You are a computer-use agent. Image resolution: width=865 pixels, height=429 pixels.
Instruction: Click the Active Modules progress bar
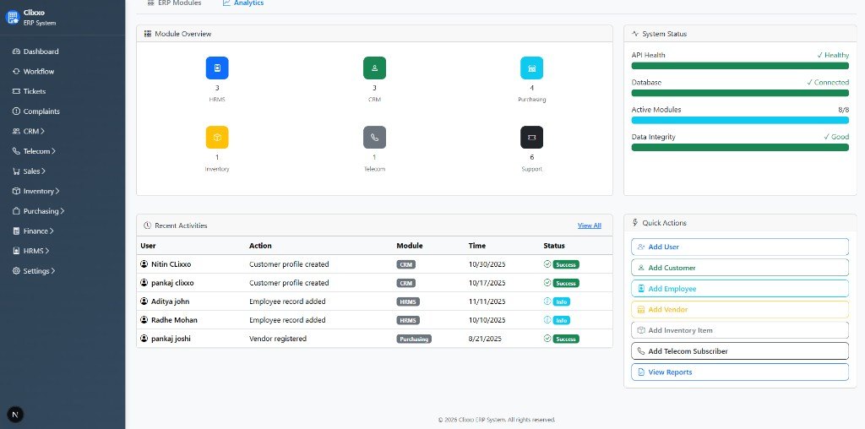pos(740,120)
